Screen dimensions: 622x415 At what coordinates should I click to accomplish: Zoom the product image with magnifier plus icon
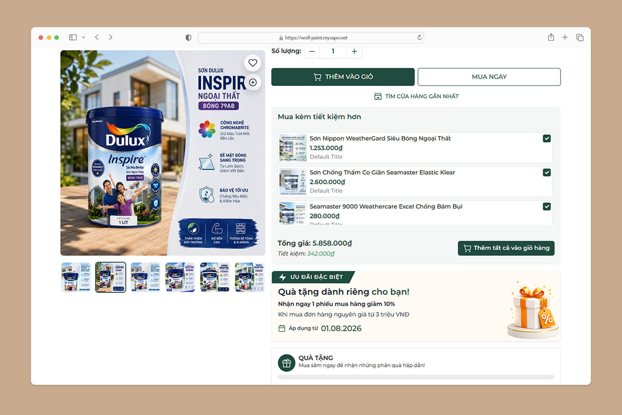click(253, 82)
